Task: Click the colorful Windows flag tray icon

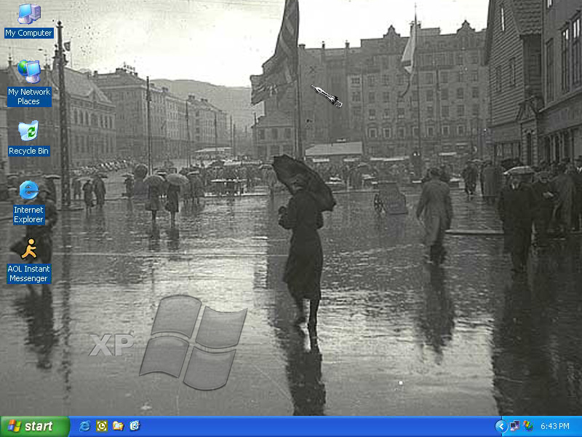Action: click(527, 426)
